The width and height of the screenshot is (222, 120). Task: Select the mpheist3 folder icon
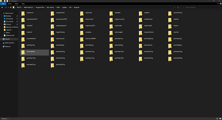click(x=23, y=27)
